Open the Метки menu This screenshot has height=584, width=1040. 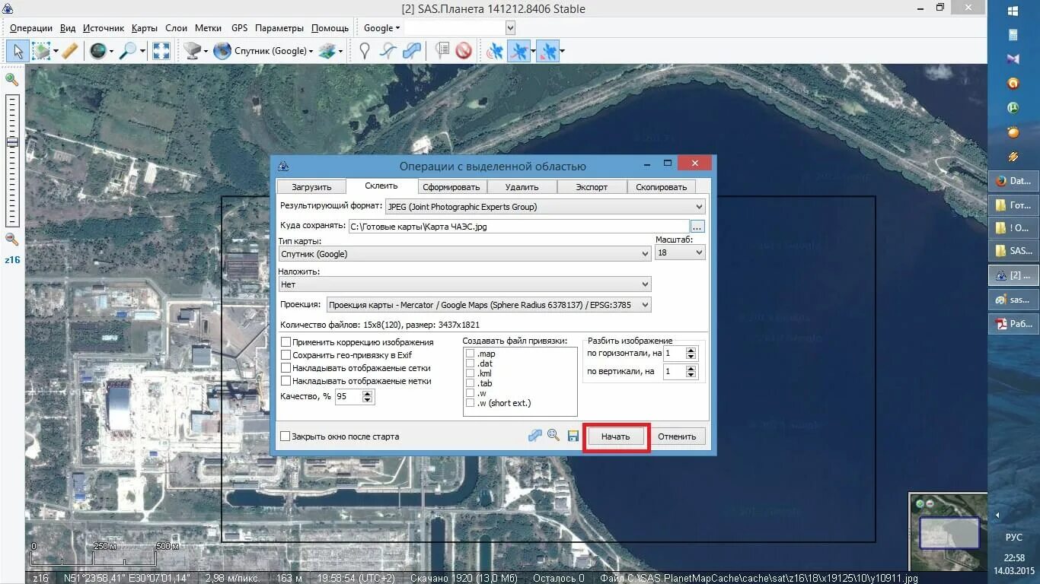(x=208, y=28)
